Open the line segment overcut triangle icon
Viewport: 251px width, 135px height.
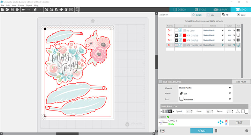click(x=238, y=112)
